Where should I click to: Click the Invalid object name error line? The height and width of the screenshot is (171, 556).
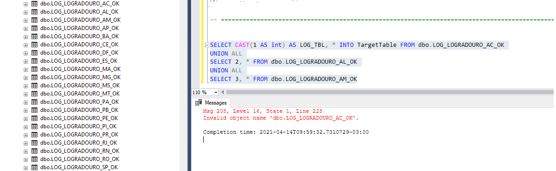click(281, 118)
